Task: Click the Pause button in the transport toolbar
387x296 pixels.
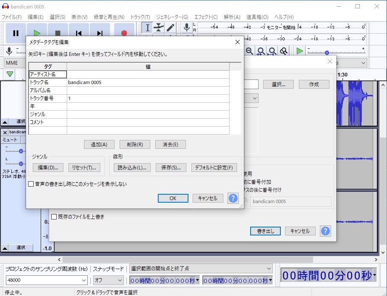Action: click(16, 33)
